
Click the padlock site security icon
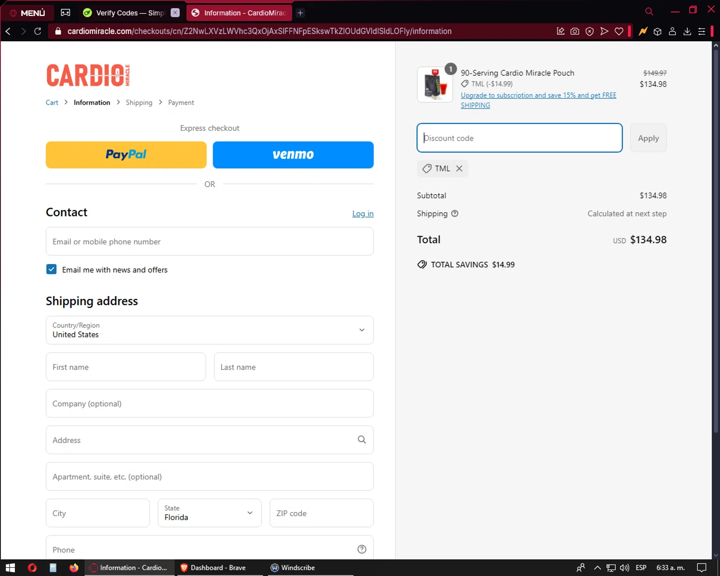[x=58, y=31]
